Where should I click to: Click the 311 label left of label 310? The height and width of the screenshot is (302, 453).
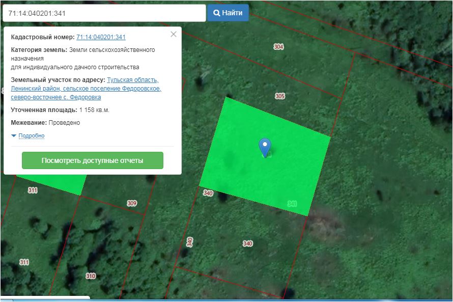pos(24,262)
